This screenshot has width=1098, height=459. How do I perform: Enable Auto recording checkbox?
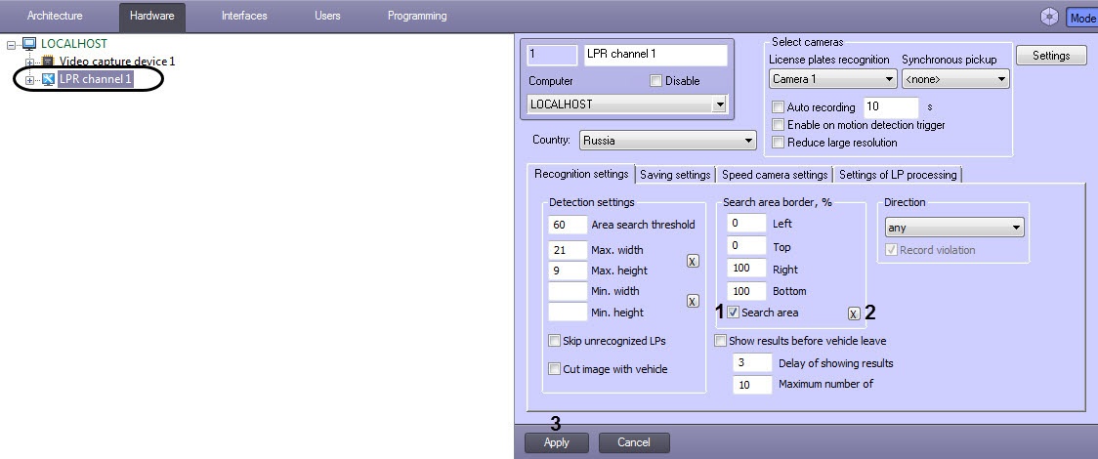[778, 107]
